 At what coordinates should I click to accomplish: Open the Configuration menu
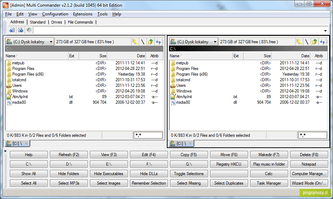click(55, 14)
